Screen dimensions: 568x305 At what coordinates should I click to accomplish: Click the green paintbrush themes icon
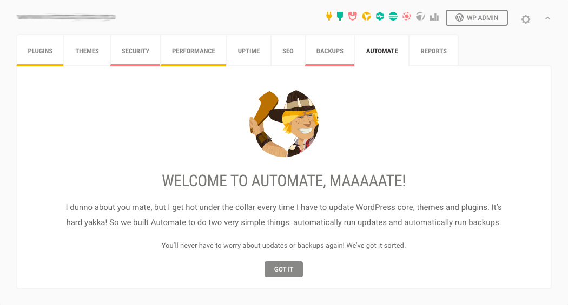click(x=340, y=16)
